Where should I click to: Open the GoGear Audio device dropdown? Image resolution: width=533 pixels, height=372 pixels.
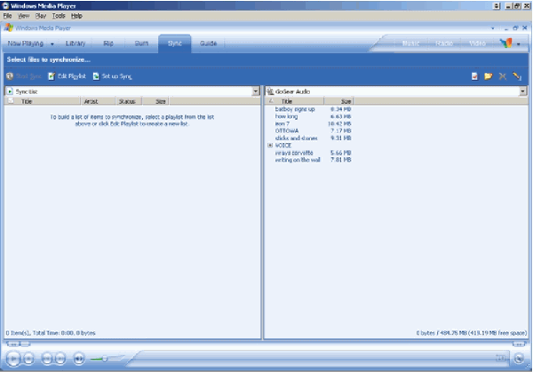coord(523,91)
